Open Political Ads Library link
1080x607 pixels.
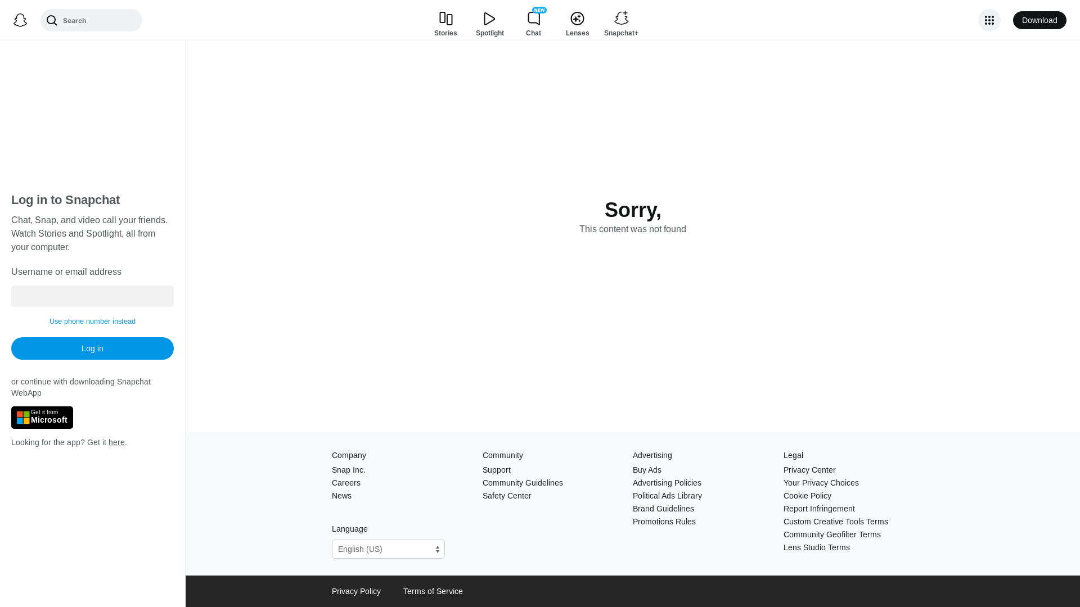point(667,496)
